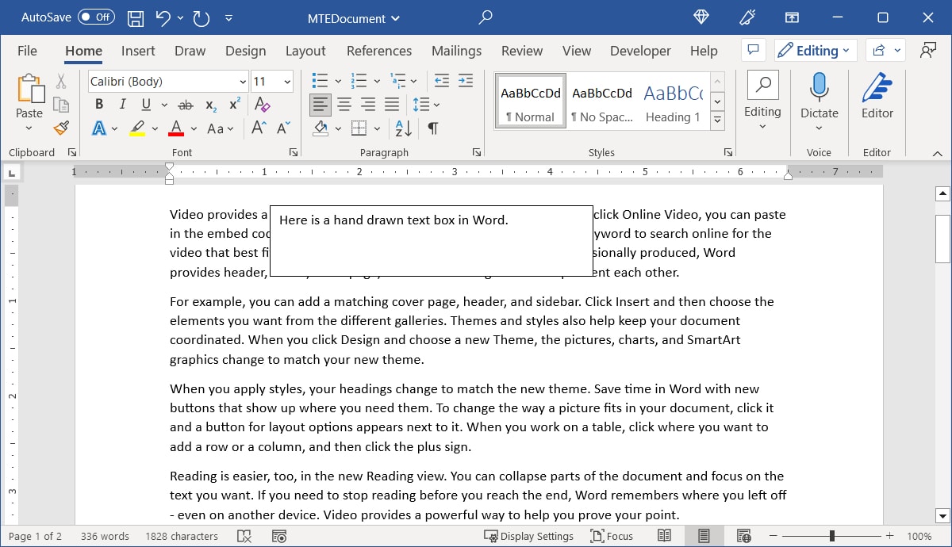Open Display Settings from status bar
The height and width of the screenshot is (547, 952).
[x=529, y=536]
